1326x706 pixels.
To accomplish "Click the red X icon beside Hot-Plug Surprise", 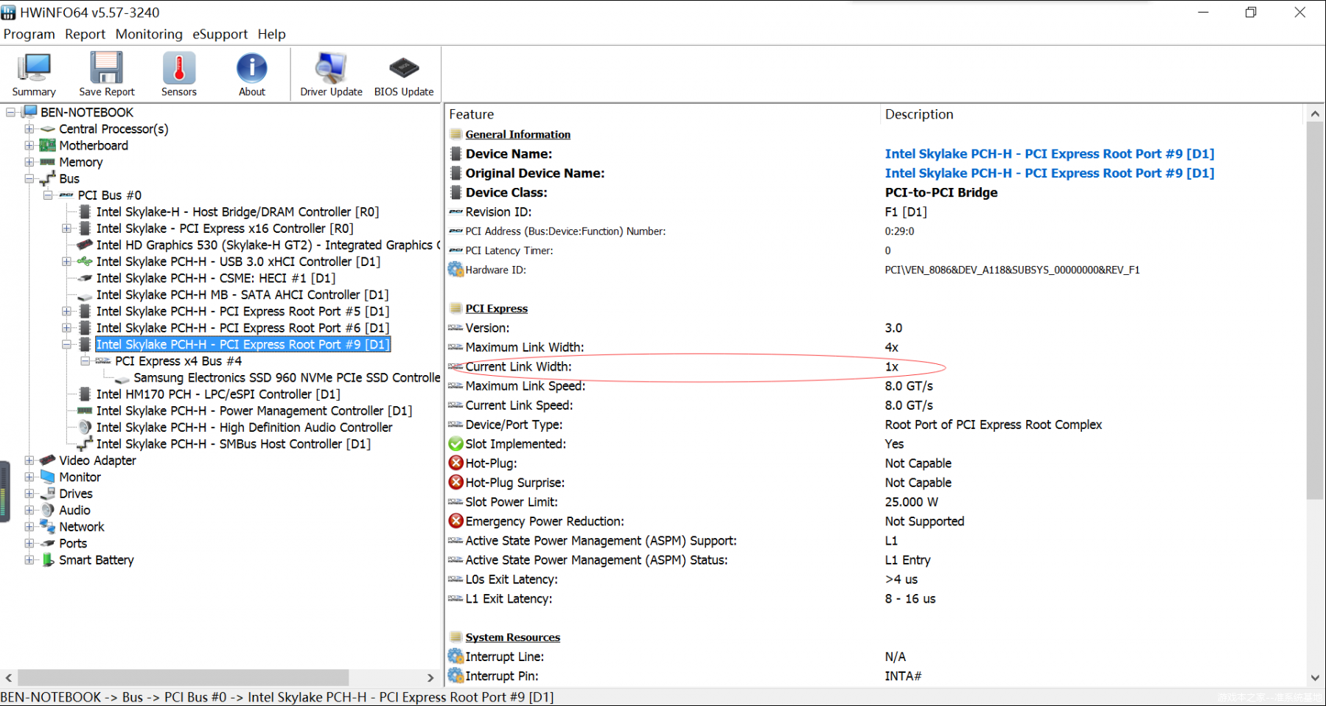I will 456,482.
